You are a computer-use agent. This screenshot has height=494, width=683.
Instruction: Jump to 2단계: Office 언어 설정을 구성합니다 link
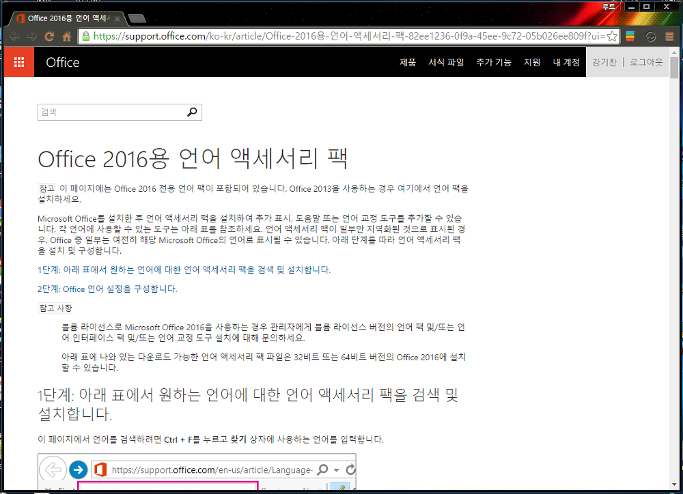108,289
